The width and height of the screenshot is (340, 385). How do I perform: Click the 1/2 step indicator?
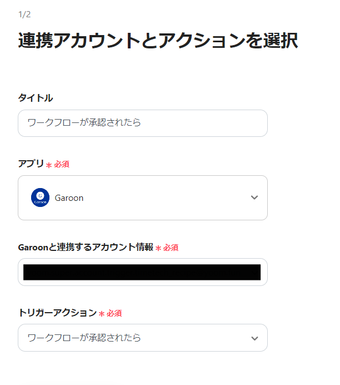[24, 14]
